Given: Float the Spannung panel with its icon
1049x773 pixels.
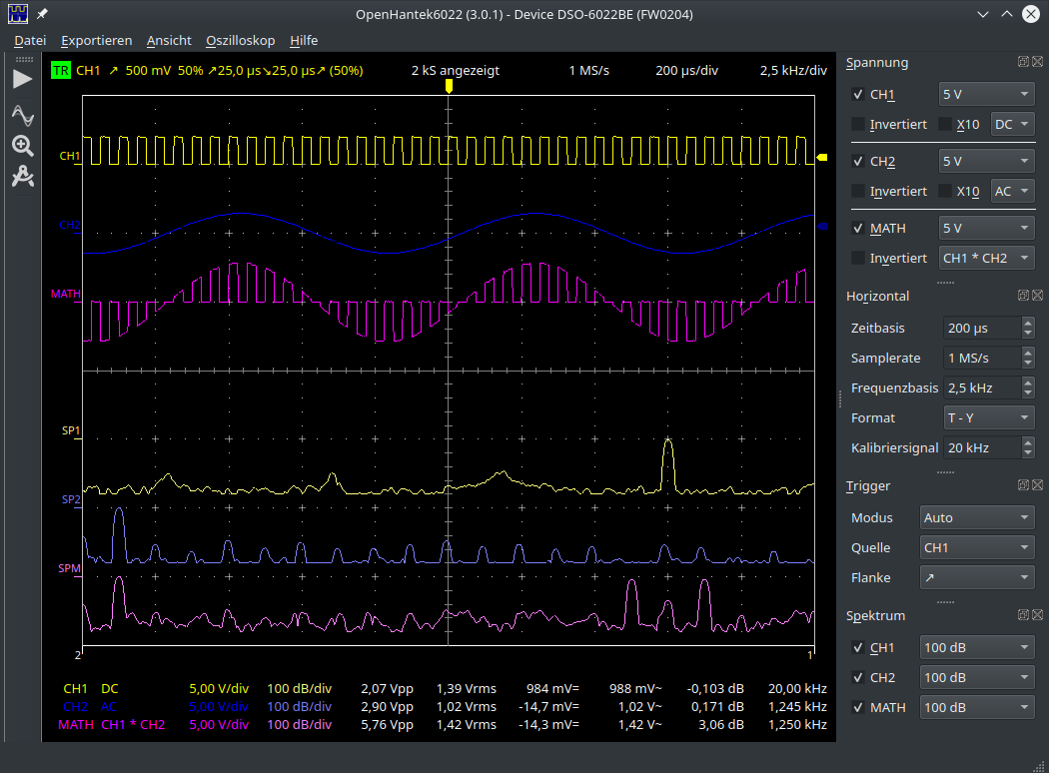Looking at the screenshot, I should tap(1023, 62).
